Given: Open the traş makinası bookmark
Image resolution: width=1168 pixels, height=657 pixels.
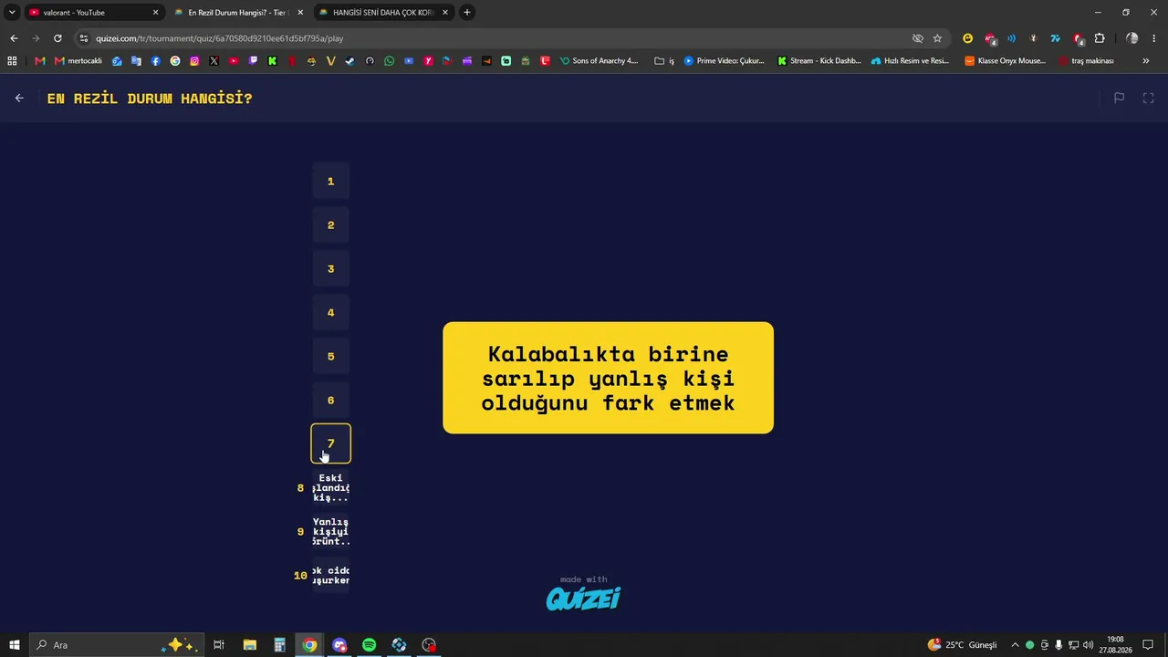Looking at the screenshot, I should point(1087,61).
